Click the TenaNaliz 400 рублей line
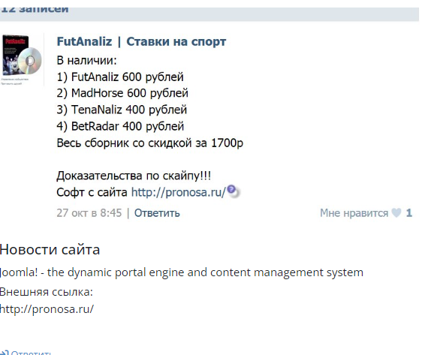Screen dimensions: 434x355 click(122, 110)
